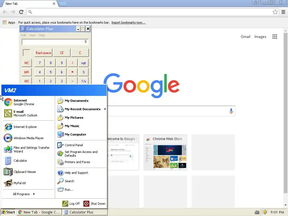Close the New Tab tab
The width and height of the screenshot is (288, 216).
[x=54, y=4]
